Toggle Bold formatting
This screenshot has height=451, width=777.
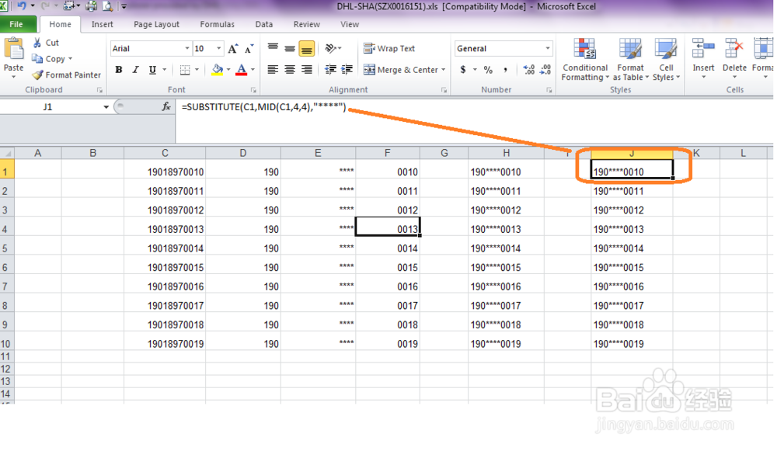(118, 70)
